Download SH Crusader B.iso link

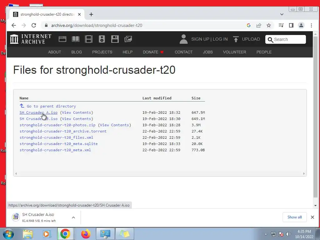pos(38,119)
